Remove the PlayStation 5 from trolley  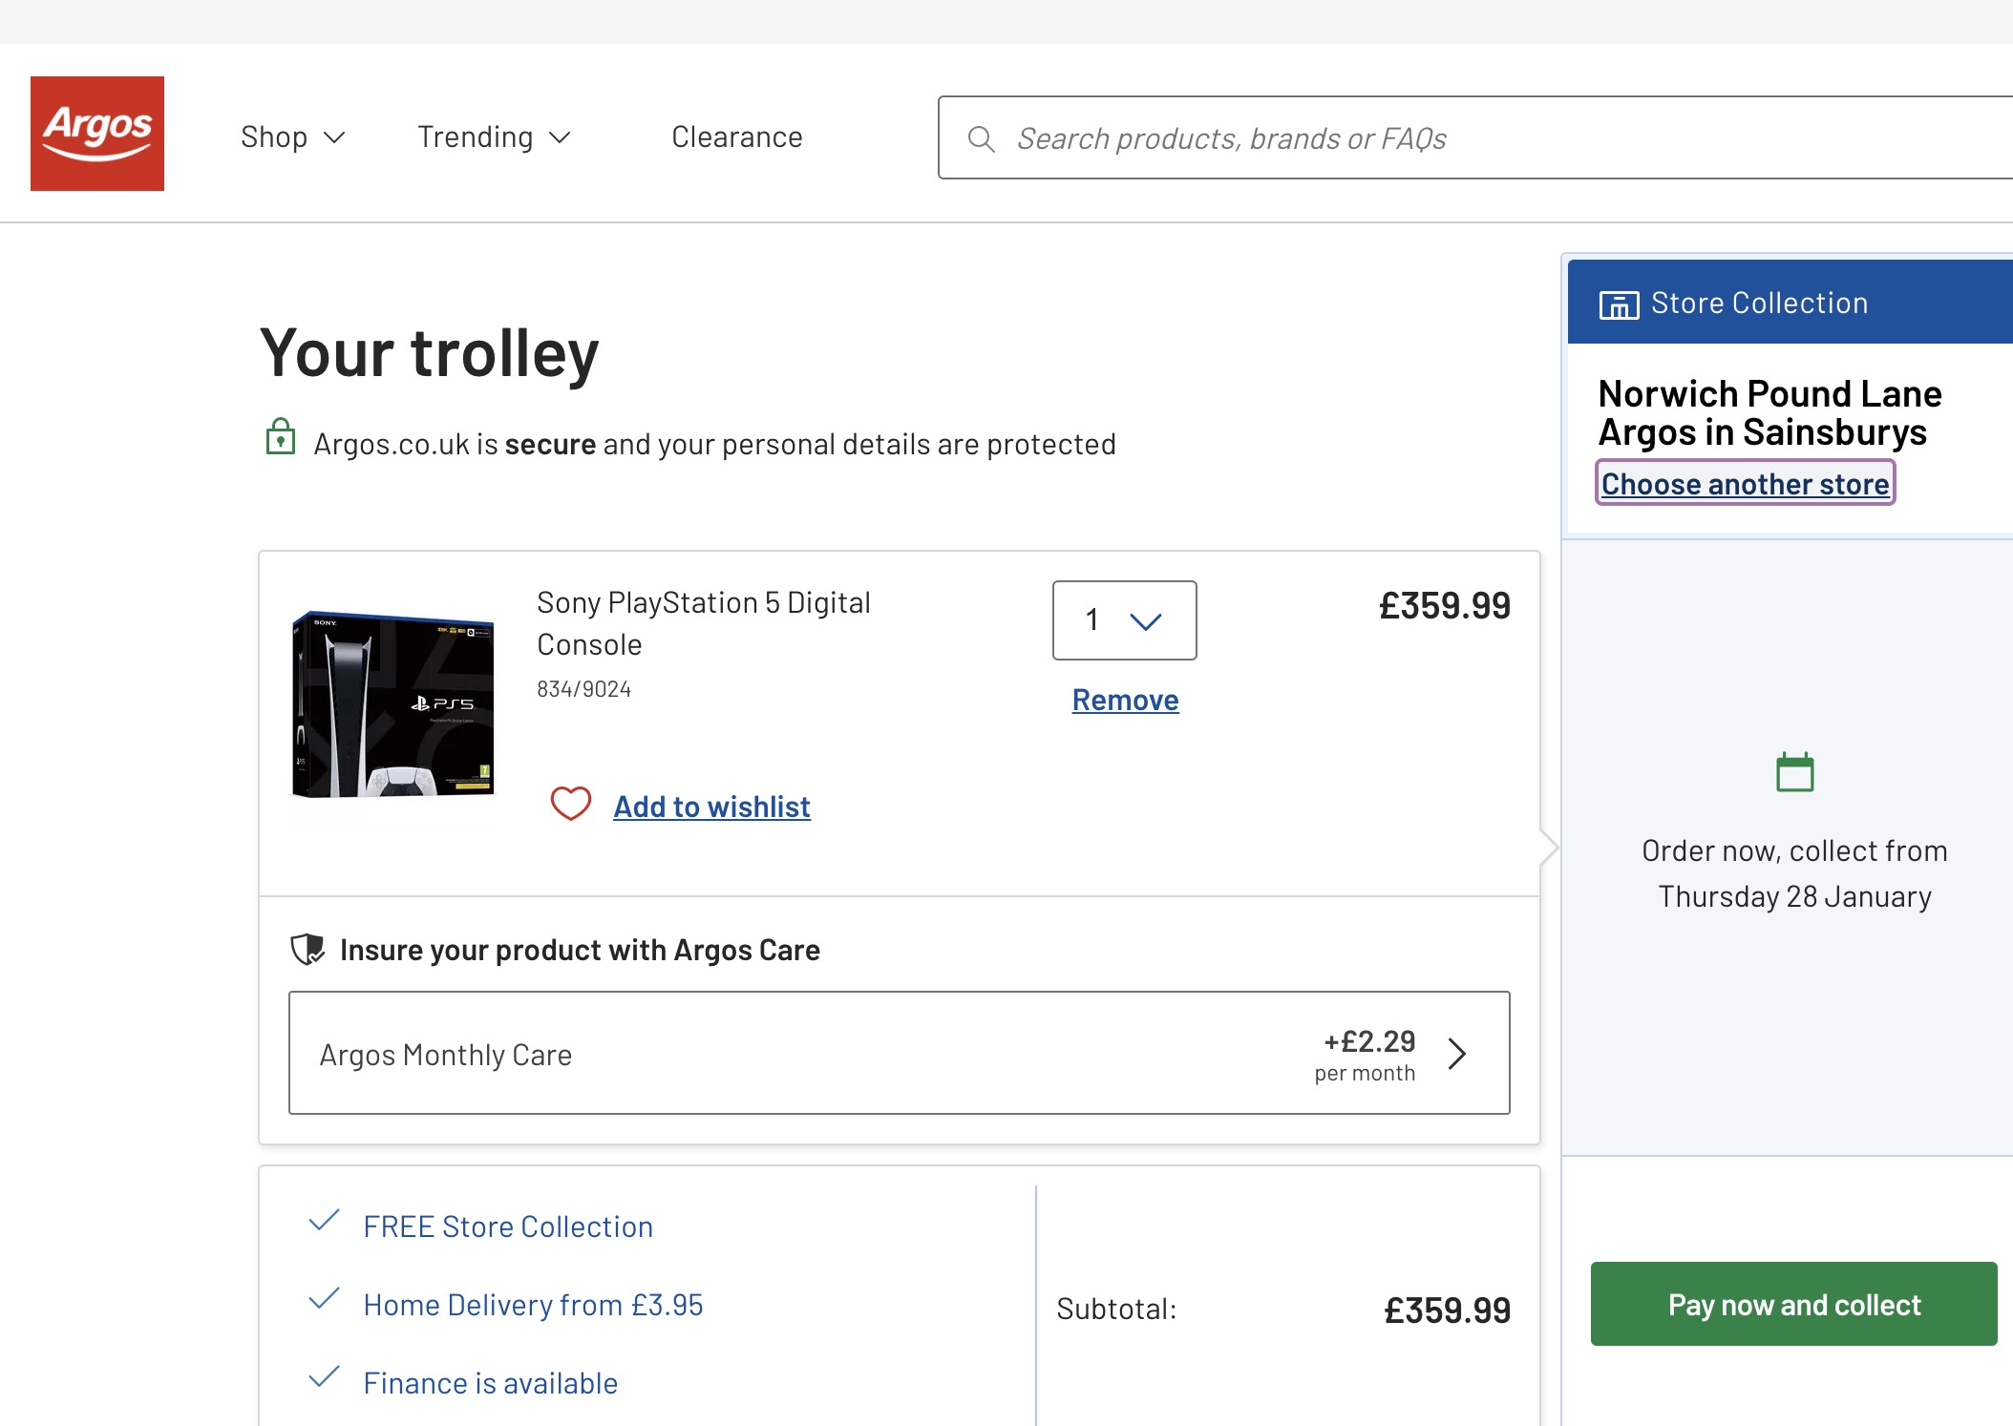pyautogui.click(x=1125, y=700)
